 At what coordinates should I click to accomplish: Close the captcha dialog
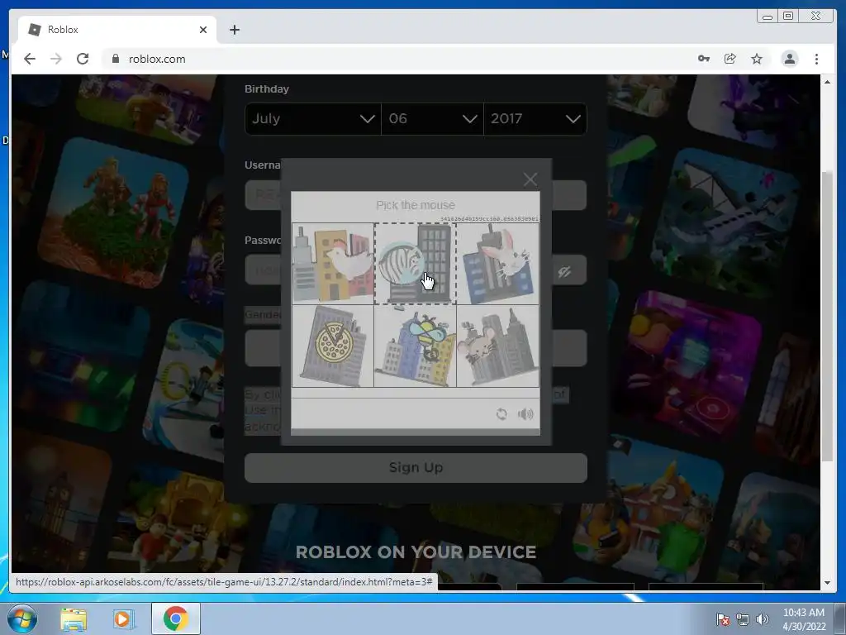pos(530,179)
